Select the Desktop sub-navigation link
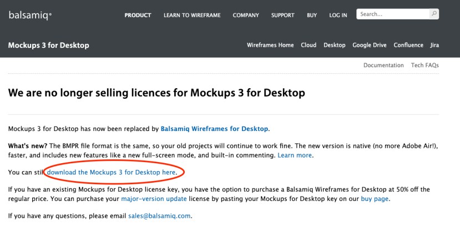460x241 pixels. [334, 45]
